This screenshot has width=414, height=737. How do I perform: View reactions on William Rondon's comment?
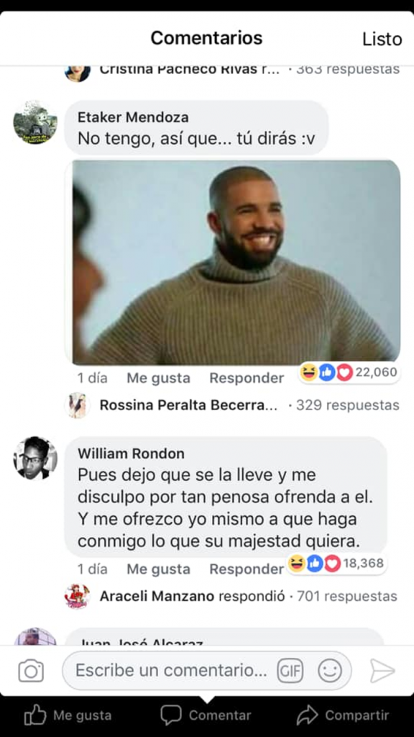click(336, 563)
